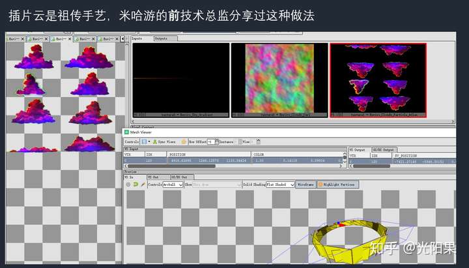Click the VS Input vertical scrollbar
The height and width of the screenshot is (268, 469).
[345, 158]
